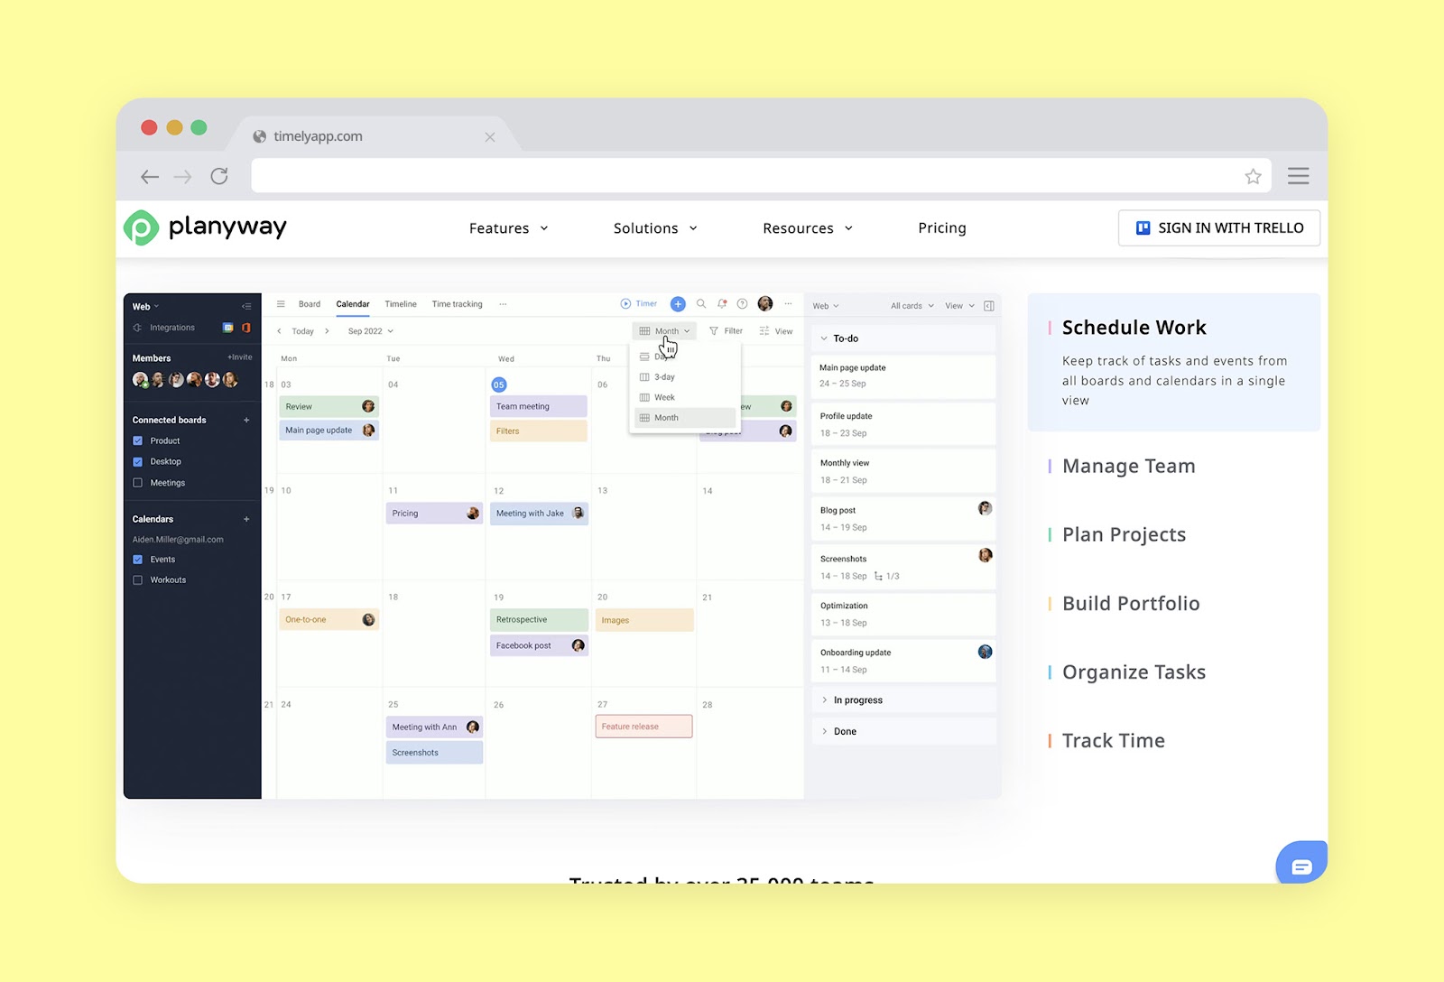Uncheck the Product connected board
This screenshot has width=1444, height=982.
point(137,440)
